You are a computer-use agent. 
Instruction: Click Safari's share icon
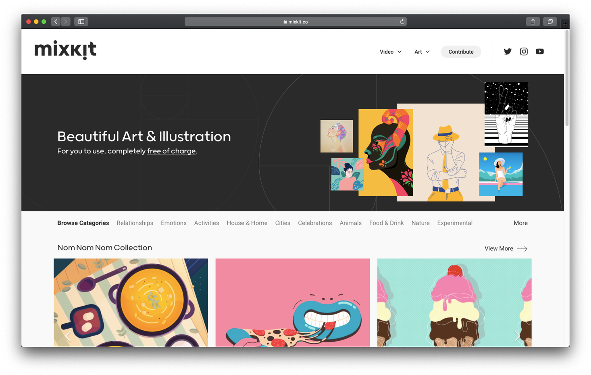point(533,22)
